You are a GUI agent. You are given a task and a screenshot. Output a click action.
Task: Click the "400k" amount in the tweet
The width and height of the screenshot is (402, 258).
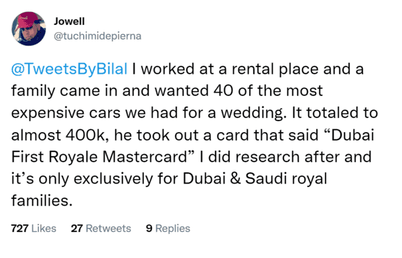click(x=85, y=135)
